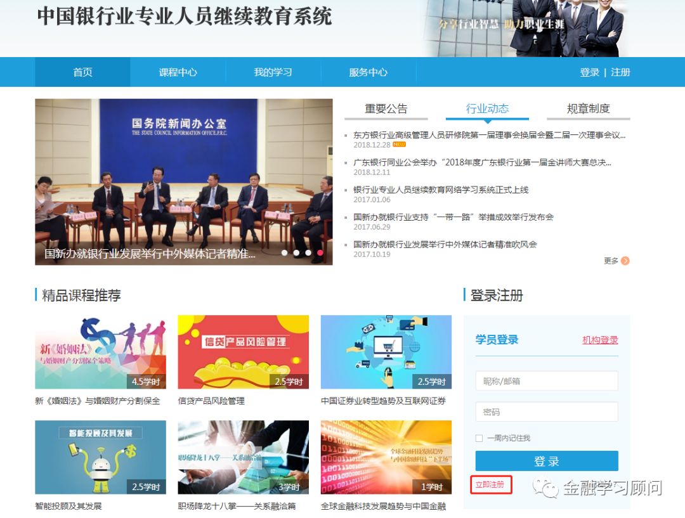Click the NEW badge beside 2018.12.28
This screenshot has width=685, height=518.
[x=400, y=145]
